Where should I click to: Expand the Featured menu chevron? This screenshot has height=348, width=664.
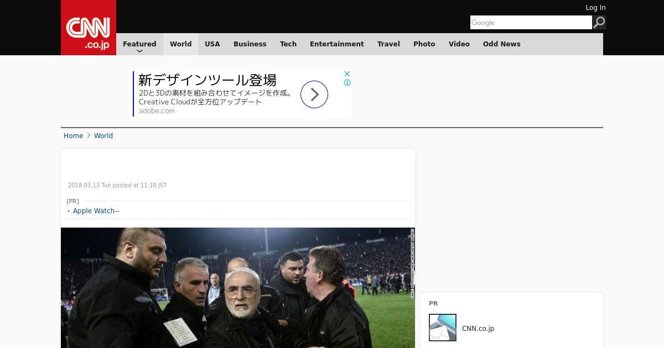click(x=139, y=51)
